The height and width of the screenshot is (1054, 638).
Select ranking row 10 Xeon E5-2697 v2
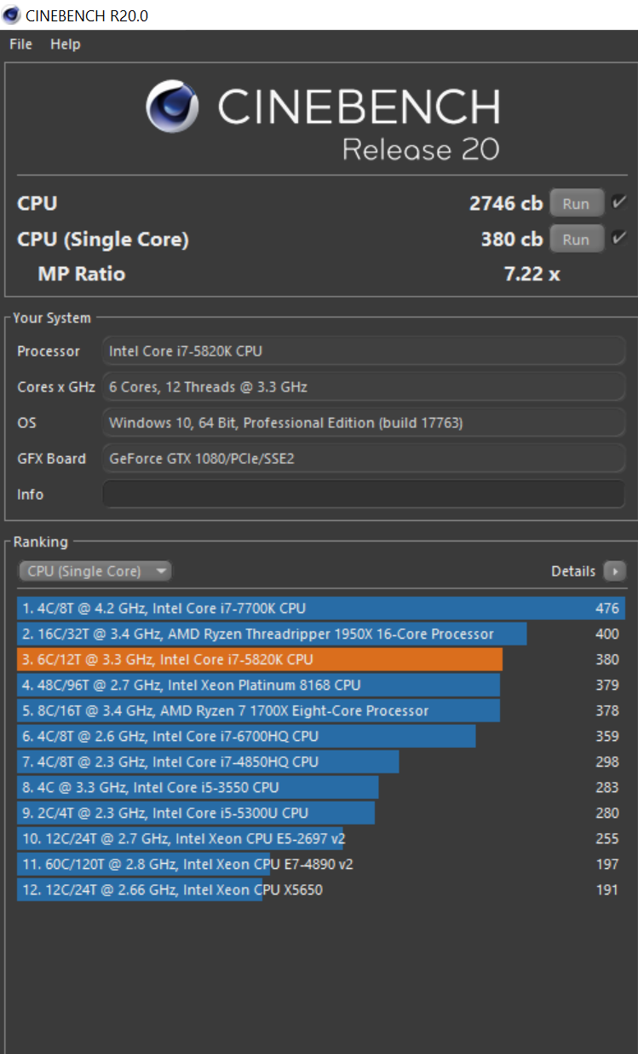(321, 838)
